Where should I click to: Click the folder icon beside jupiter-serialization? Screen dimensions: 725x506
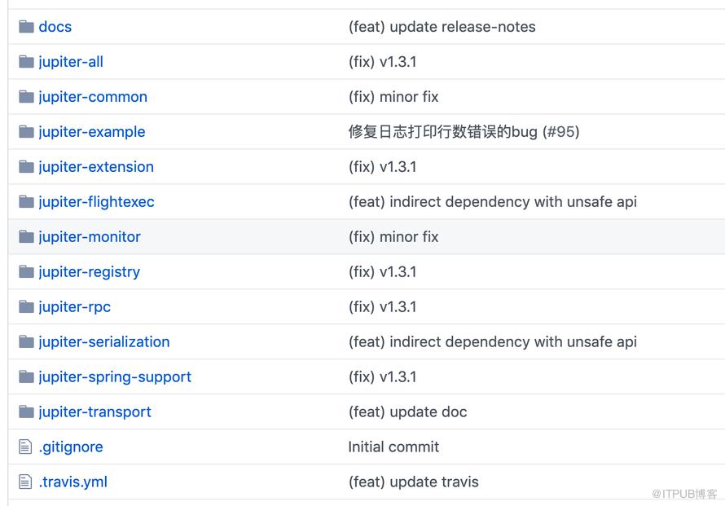tap(26, 341)
